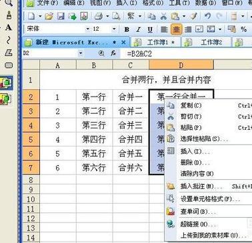This screenshot has width=252, height=243.
Task: Click the formula bar input showing =B2&C2
Action: tap(189, 53)
